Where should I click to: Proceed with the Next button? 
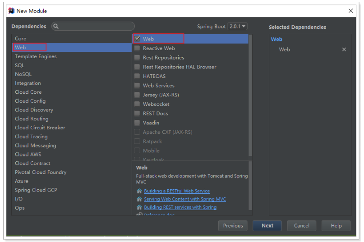tap(267, 225)
